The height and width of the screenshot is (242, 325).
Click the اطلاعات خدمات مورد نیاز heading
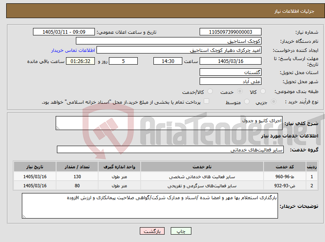tap(290, 136)
